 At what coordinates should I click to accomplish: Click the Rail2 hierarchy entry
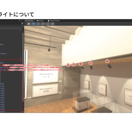coord(2,84)
